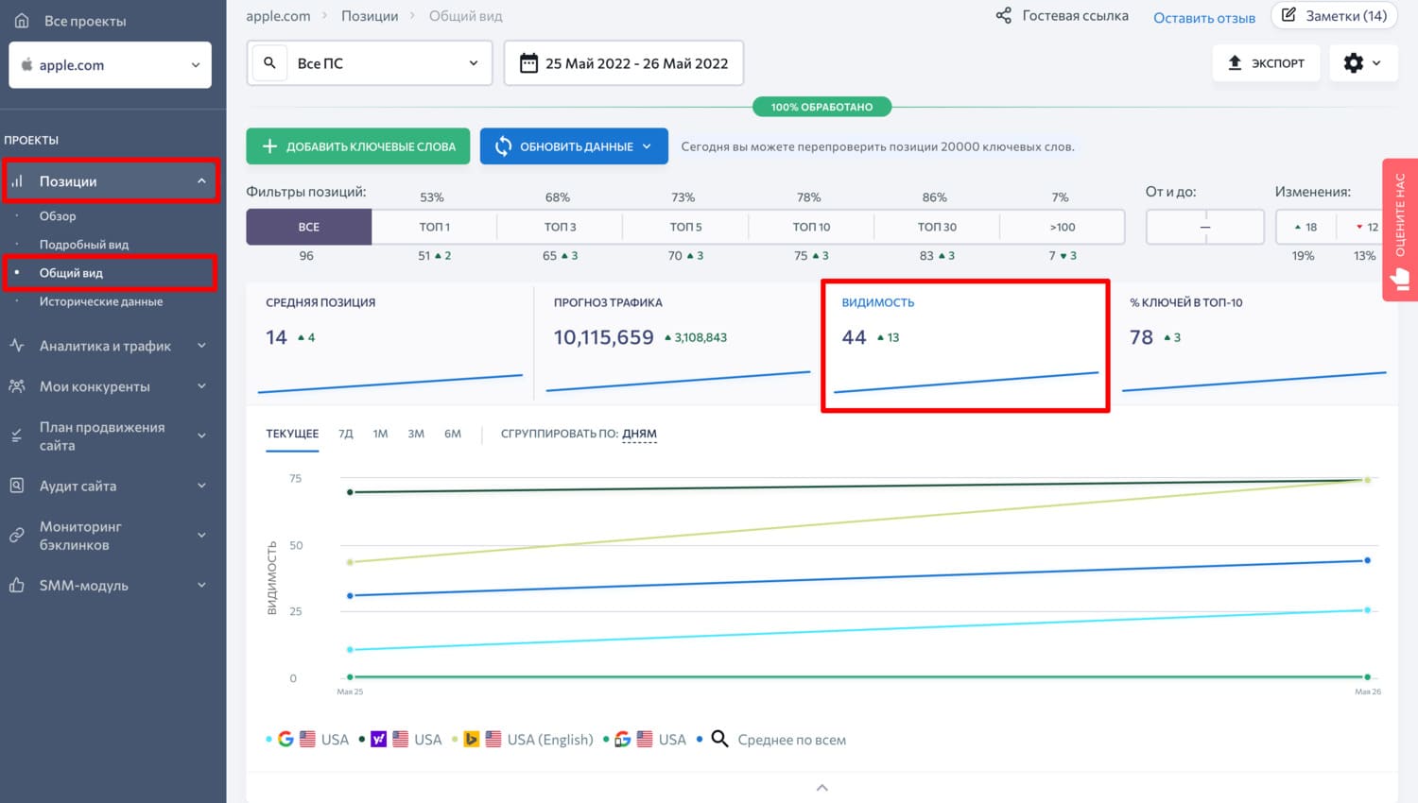1418x803 pixels.
Task: Click the home icon for all projects
Action: coord(22,21)
